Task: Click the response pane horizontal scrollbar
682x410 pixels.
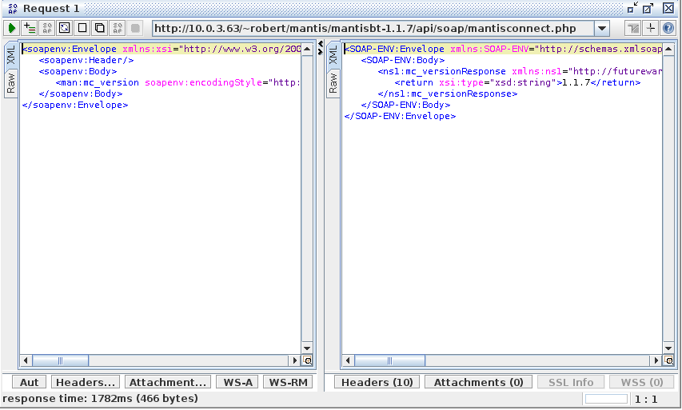Action: point(496,360)
